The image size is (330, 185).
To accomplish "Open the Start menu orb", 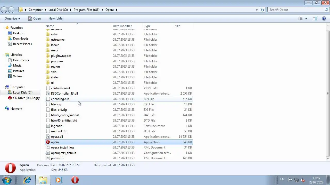I will [x=7, y=180].
